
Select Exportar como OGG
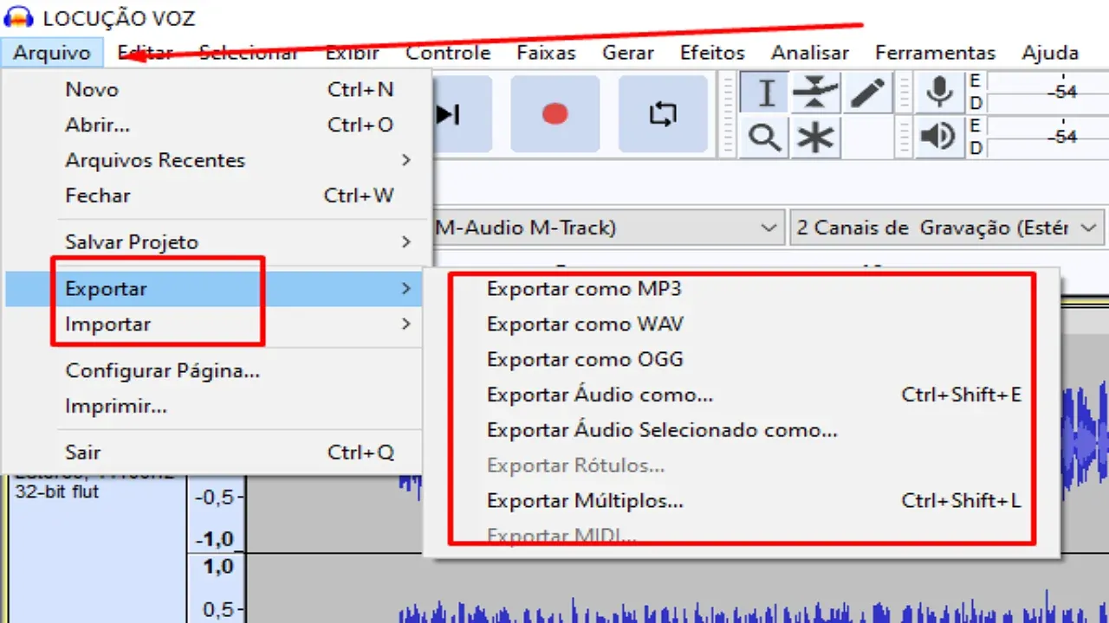pos(742,360)
